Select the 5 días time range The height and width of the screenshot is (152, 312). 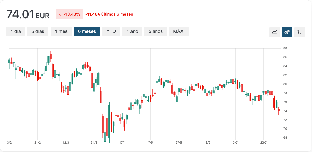(x=38, y=31)
